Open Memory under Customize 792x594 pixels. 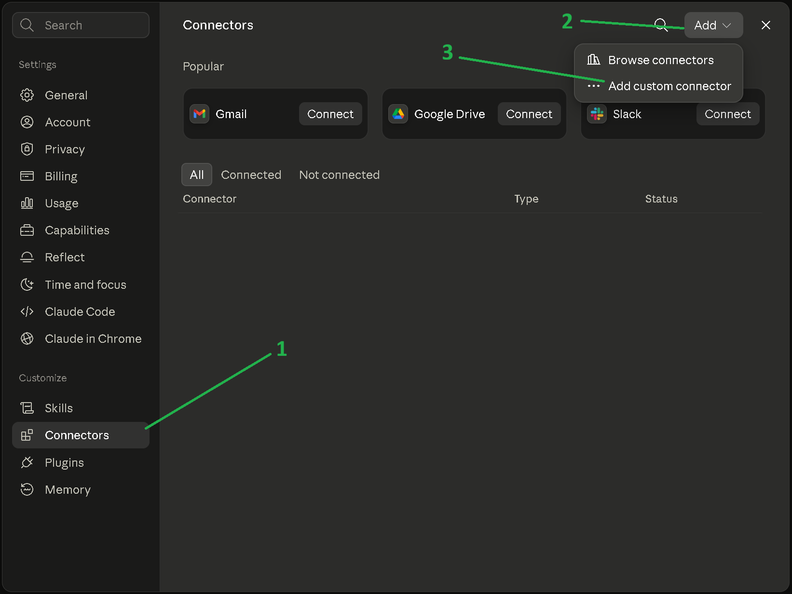point(81,489)
